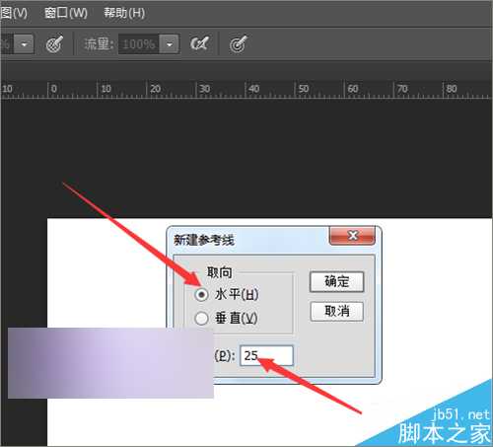Open the Help (H) menu
This screenshot has height=447, width=493.
coord(124,13)
